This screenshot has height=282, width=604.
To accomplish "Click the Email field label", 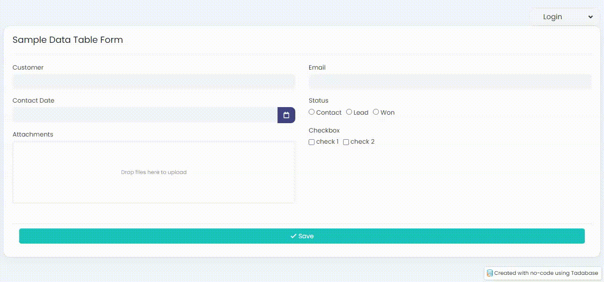I will pos(317,67).
